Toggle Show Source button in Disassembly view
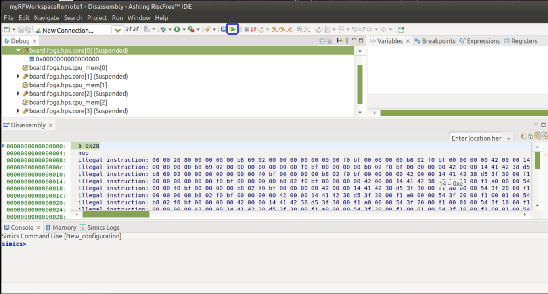The width and height of the screenshot is (548, 294). (x=544, y=136)
